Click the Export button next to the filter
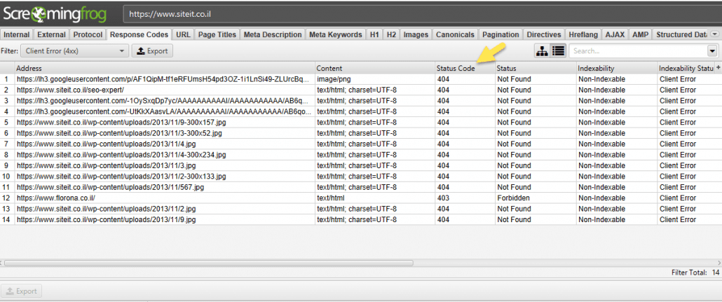 tap(152, 51)
